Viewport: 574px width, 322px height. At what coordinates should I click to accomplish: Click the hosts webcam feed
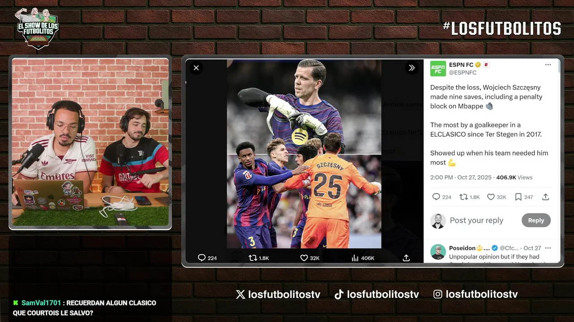tap(90, 142)
